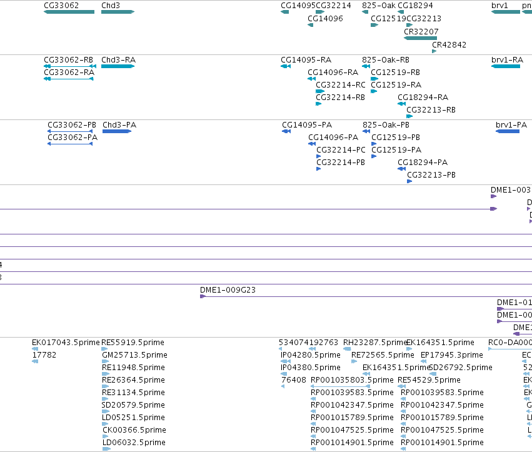Click the Chd3 gene arrow
This screenshot has width=532, height=452.
(x=118, y=12)
